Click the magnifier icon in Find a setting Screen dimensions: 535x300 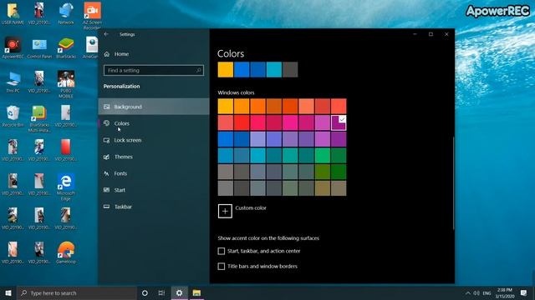click(198, 70)
